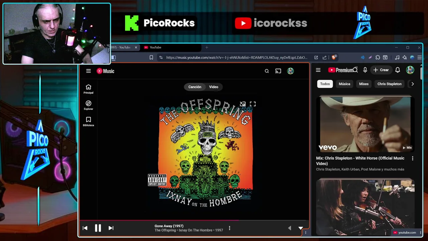The image size is (428, 241).
Task: Search with voice on YouTube
Action: [365, 70]
